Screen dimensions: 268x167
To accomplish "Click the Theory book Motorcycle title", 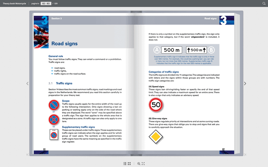I will (x=14, y=3).
